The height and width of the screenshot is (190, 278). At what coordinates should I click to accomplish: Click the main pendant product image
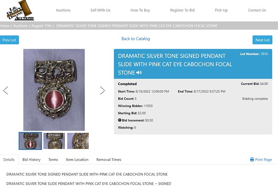pos(54,90)
